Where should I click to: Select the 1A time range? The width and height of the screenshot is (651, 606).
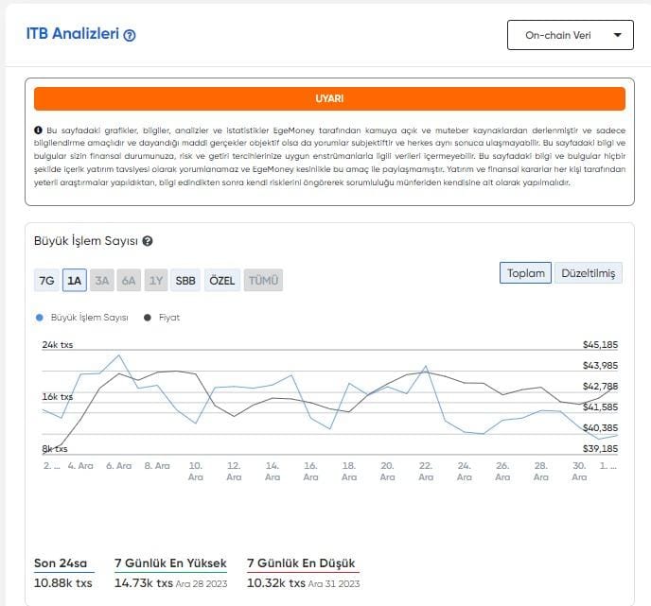tap(75, 281)
